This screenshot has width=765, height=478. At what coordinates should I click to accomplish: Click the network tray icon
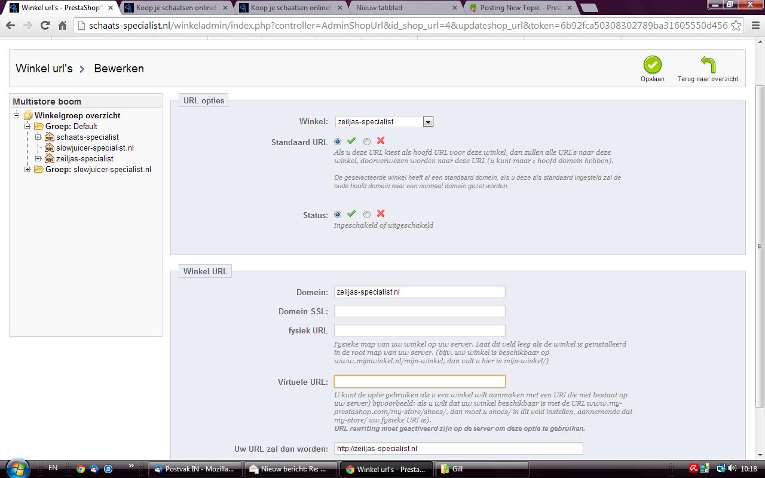tap(721, 469)
